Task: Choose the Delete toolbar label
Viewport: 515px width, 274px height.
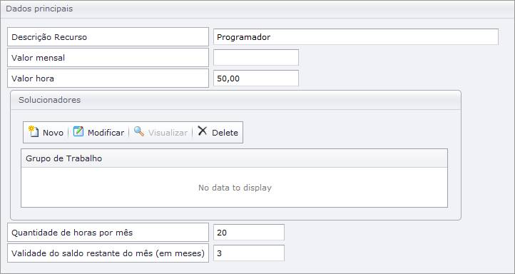Action: click(x=225, y=133)
